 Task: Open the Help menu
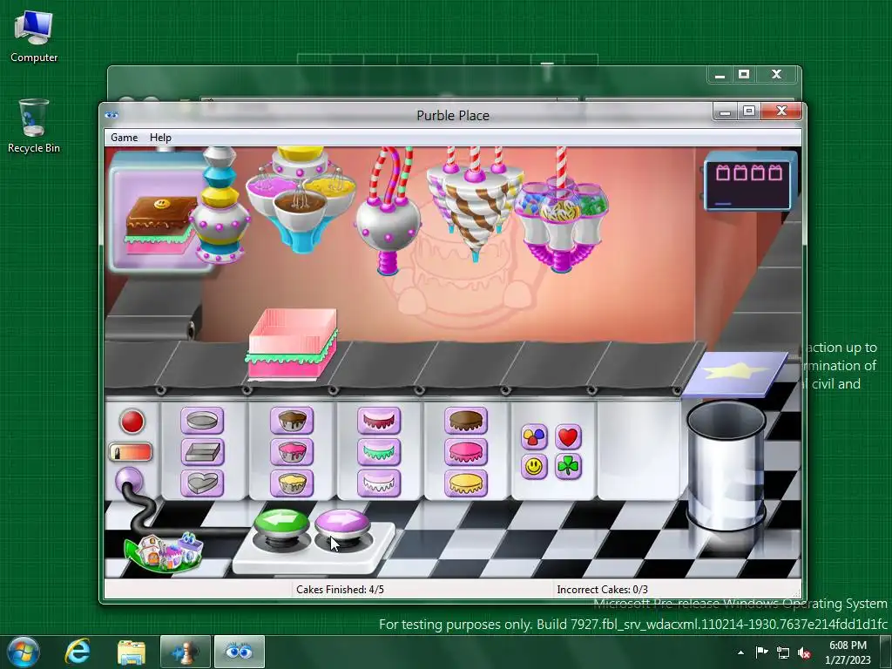[160, 138]
